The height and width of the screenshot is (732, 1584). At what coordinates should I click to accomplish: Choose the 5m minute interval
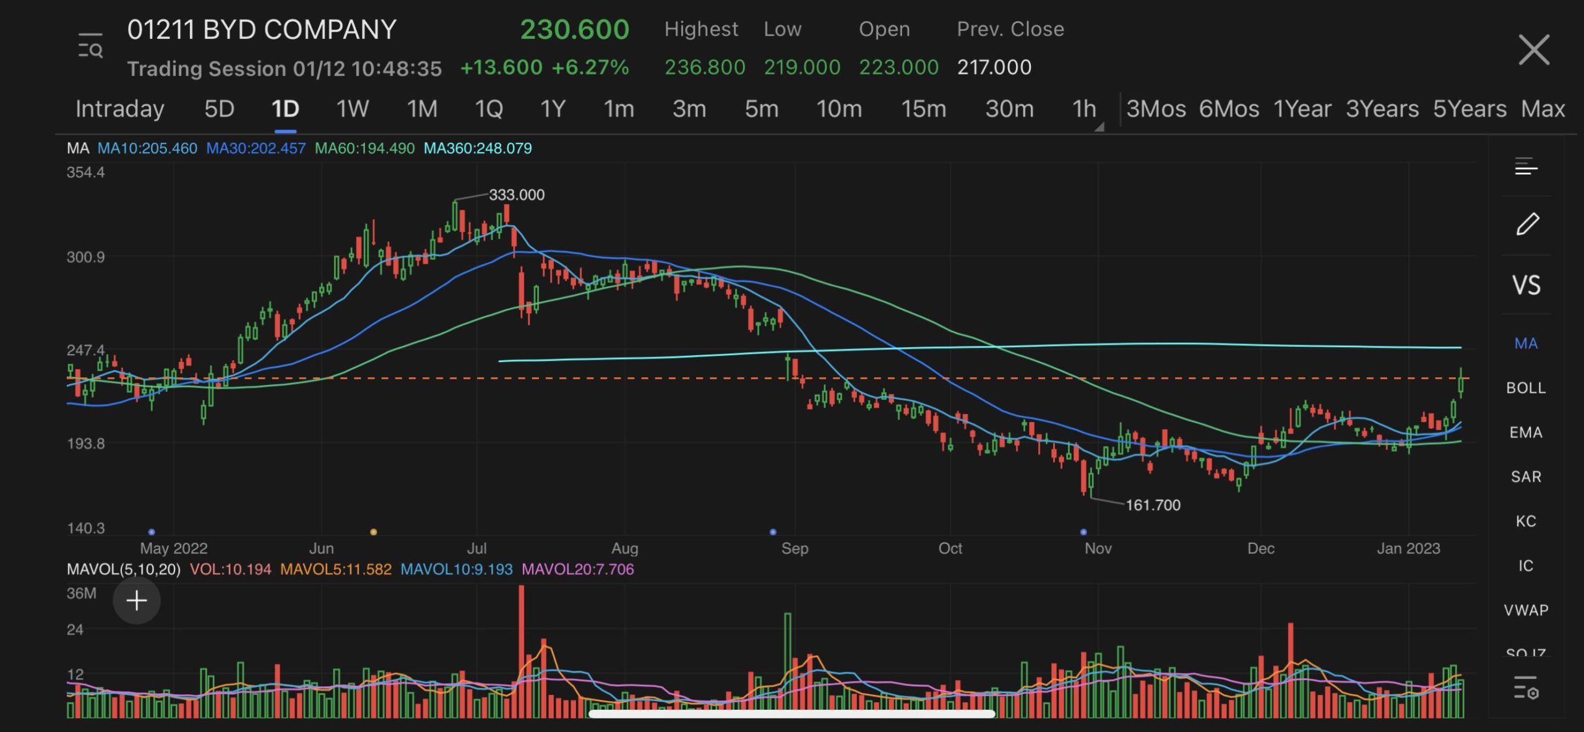[761, 109]
